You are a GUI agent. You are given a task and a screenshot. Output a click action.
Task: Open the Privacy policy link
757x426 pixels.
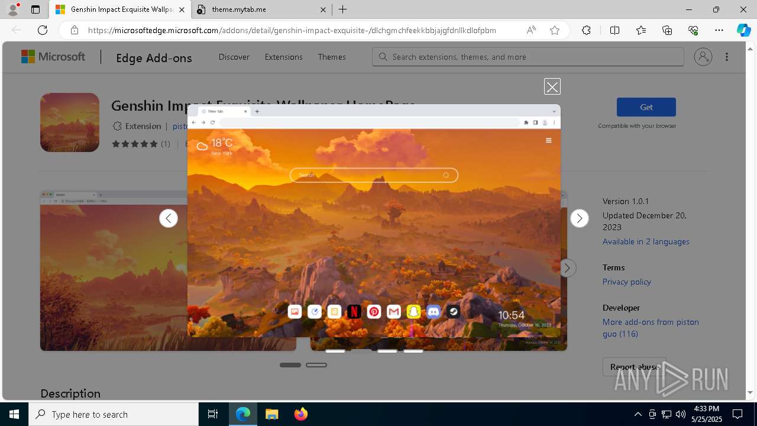click(627, 282)
